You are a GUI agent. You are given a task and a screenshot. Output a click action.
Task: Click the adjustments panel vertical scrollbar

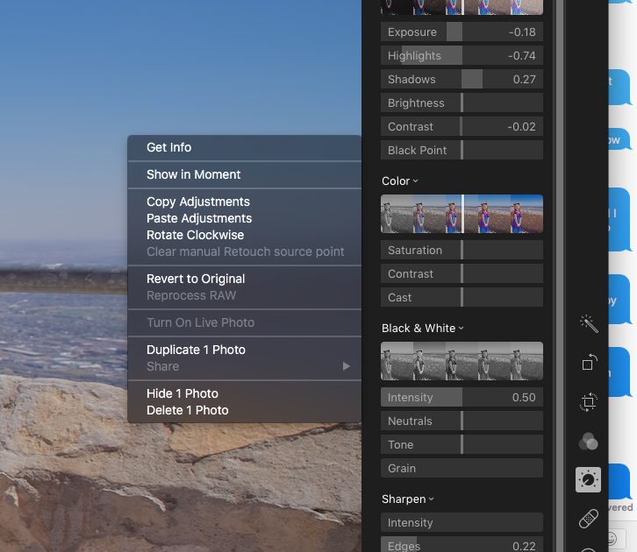560,276
